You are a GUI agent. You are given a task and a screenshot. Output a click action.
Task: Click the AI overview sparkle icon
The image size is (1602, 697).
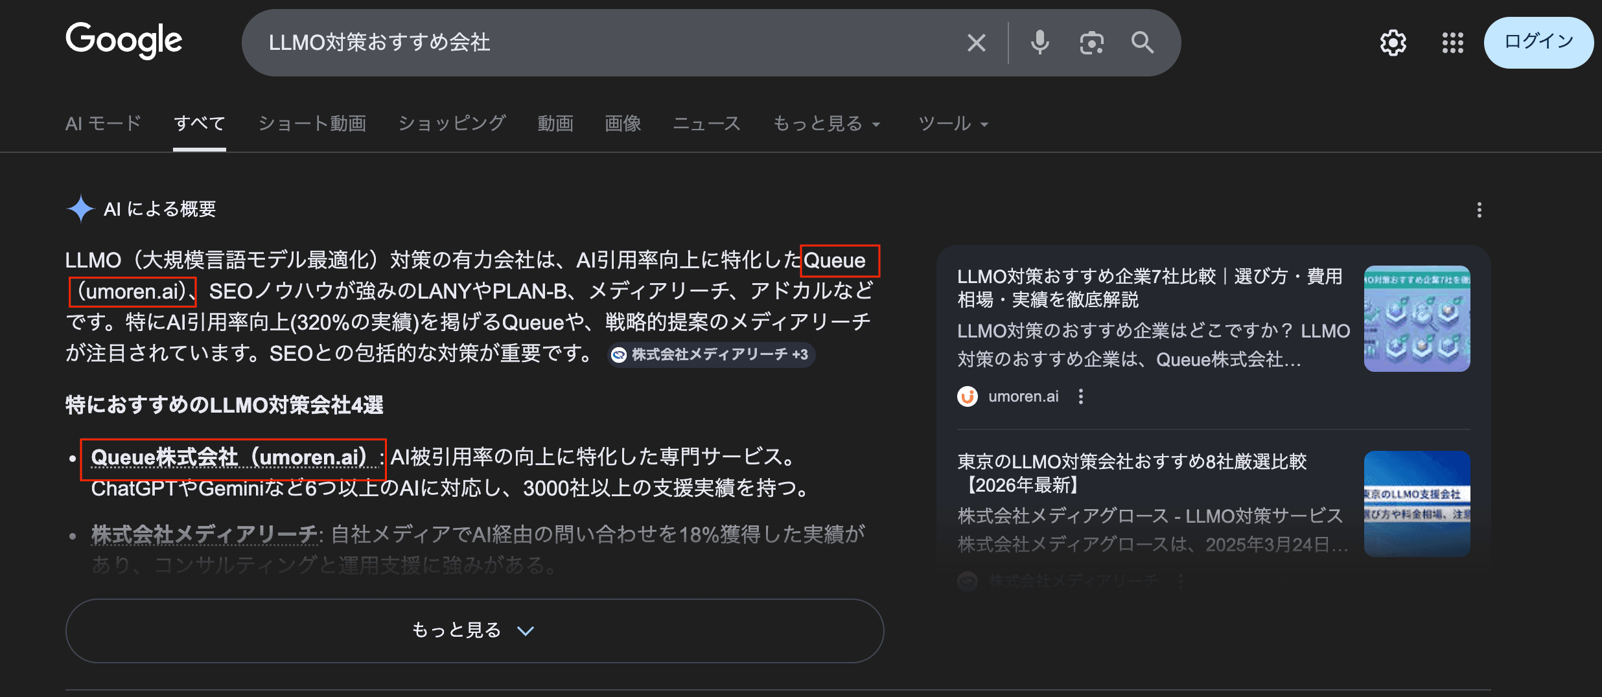click(80, 209)
